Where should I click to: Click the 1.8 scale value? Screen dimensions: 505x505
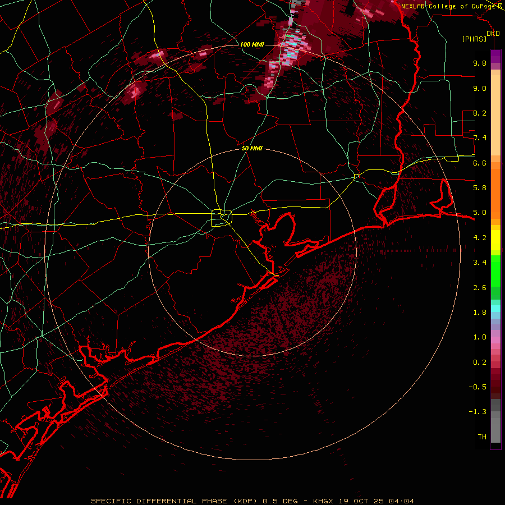coord(480,313)
